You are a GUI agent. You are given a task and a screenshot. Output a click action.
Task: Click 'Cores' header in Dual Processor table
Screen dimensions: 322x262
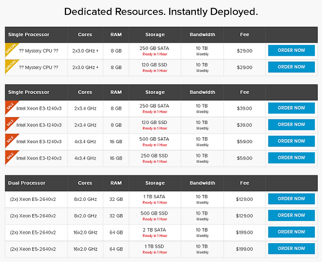(85, 183)
